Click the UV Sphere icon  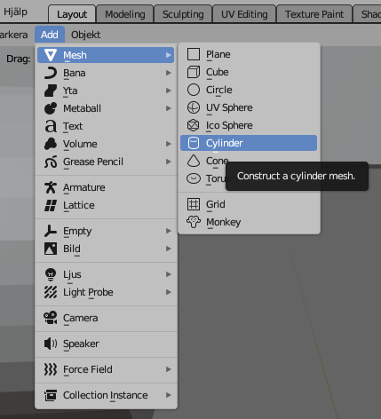point(194,107)
